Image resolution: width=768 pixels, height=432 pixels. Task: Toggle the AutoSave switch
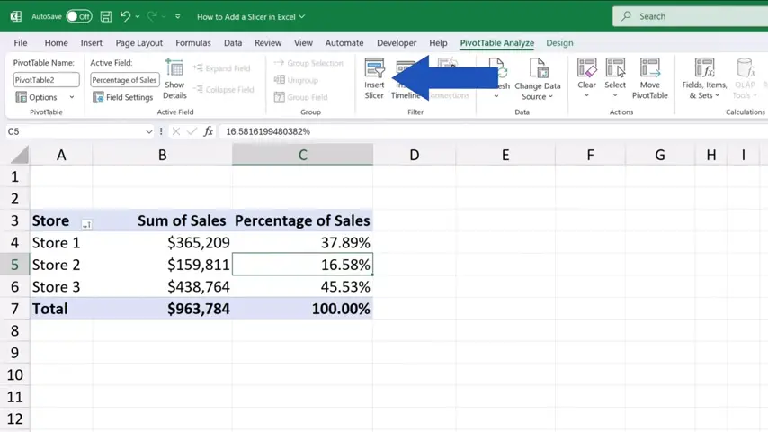(x=78, y=16)
